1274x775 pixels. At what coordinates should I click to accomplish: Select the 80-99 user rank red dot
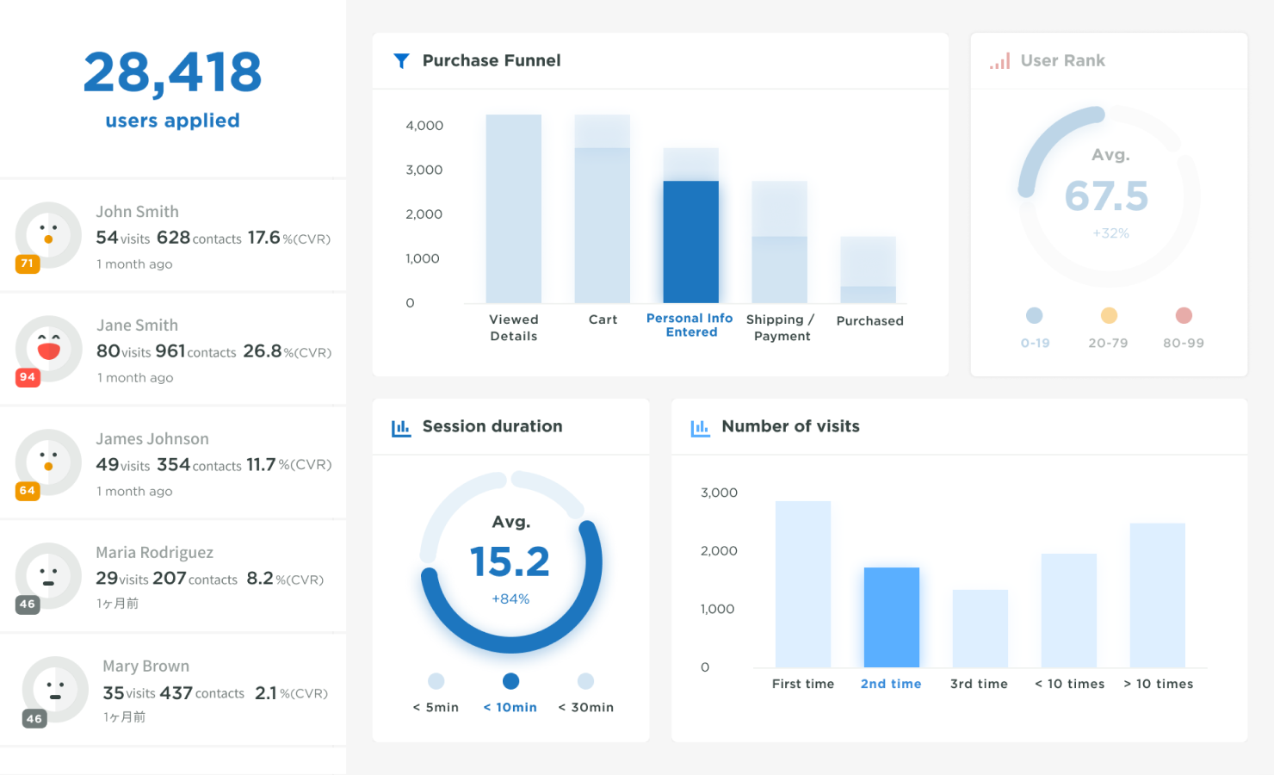pyautogui.click(x=1184, y=315)
